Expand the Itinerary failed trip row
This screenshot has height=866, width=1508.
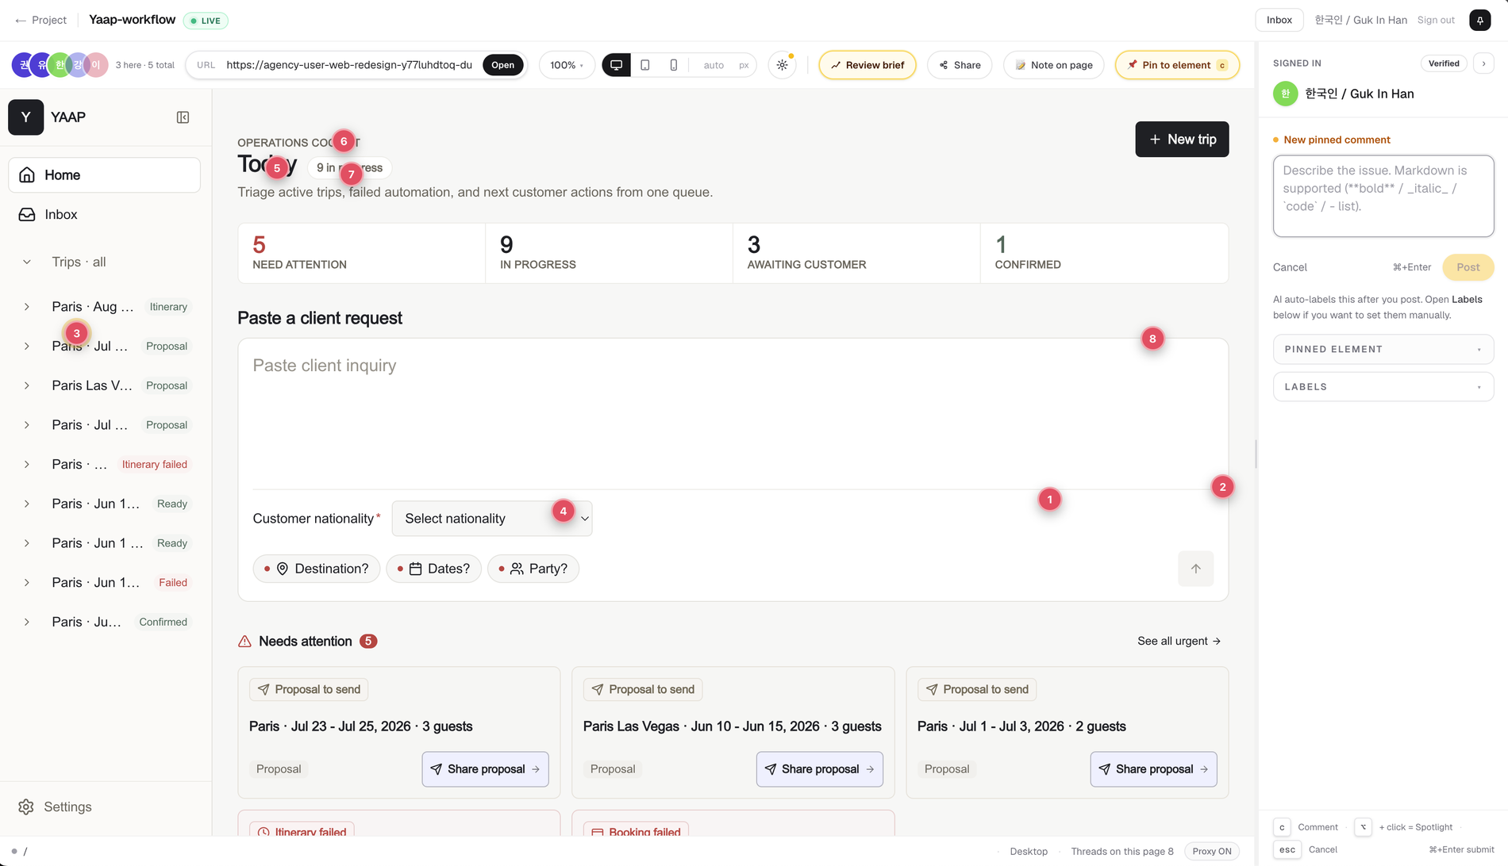click(x=27, y=465)
